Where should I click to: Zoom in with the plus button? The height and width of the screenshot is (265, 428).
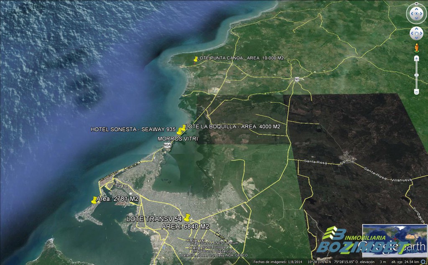click(x=416, y=59)
